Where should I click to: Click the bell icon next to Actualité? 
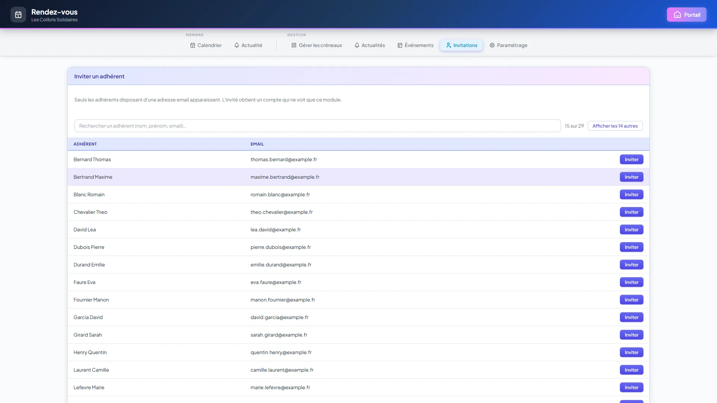pos(237,45)
